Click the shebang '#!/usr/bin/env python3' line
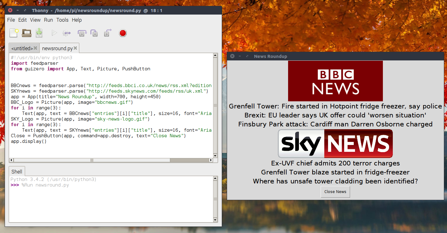The height and width of the screenshot is (233, 447). tap(42, 58)
